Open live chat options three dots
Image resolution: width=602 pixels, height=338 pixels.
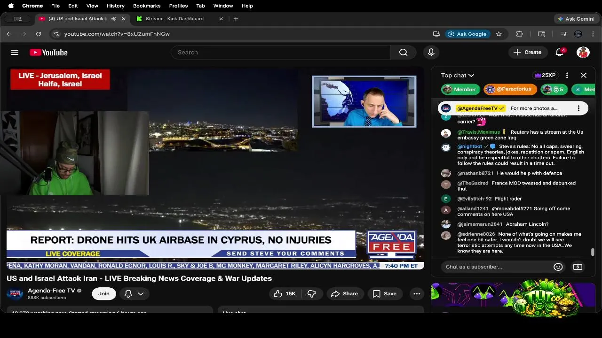[x=567, y=75]
